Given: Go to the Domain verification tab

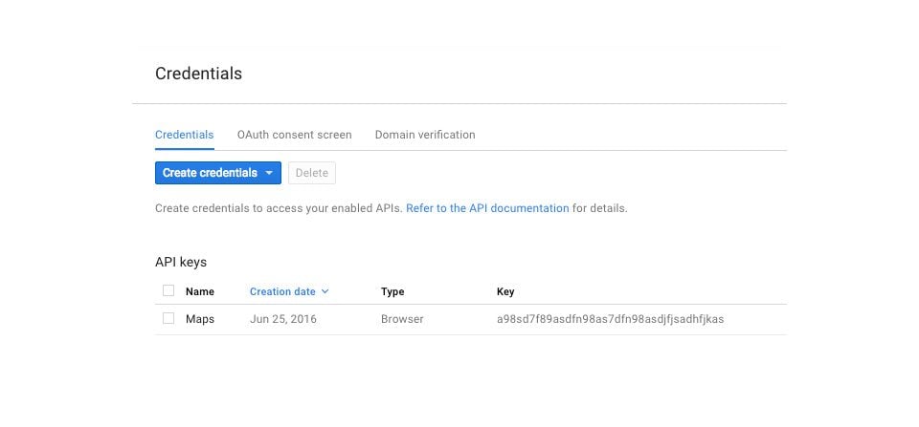Looking at the screenshot, I should point(424,135).
